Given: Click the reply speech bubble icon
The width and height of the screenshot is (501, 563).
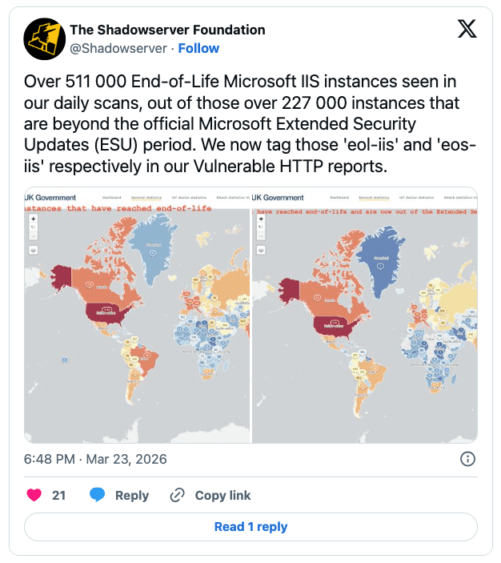Looking at the screenshot, I should click(x=98, y=495).
